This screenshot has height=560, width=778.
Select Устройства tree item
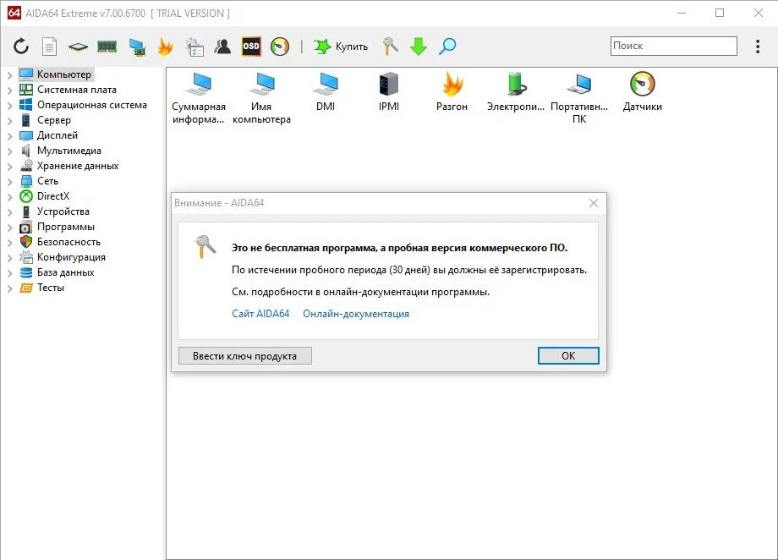point(63,211)
